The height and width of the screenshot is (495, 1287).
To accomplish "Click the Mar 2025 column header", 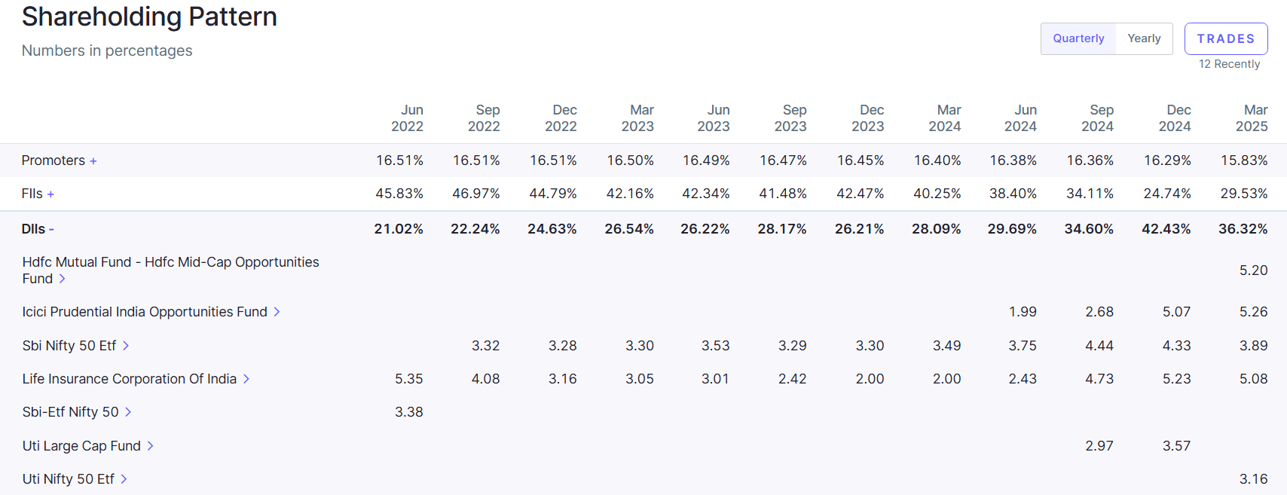I will pyautogui.click(x=1252, y=118).
